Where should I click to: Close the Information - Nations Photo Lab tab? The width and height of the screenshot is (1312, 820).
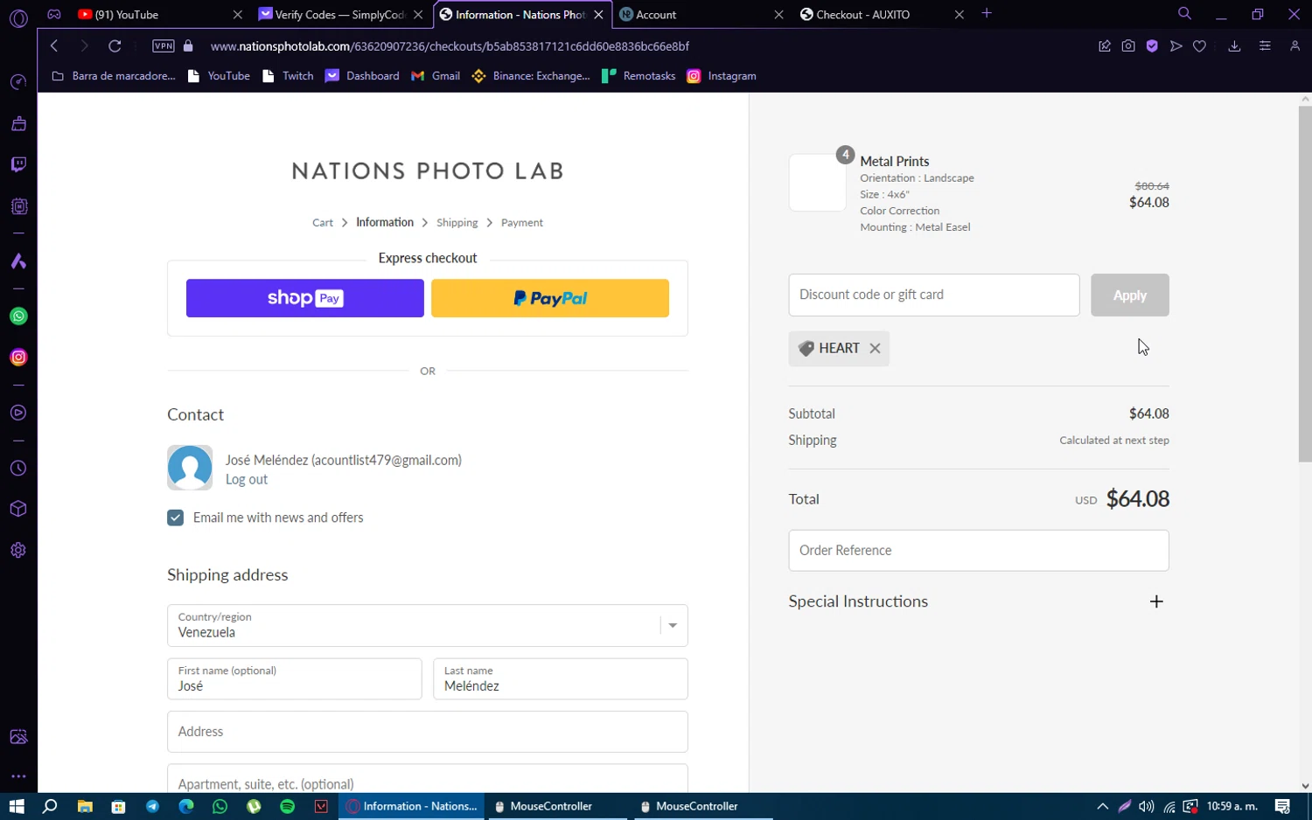[x=599, y=15]
